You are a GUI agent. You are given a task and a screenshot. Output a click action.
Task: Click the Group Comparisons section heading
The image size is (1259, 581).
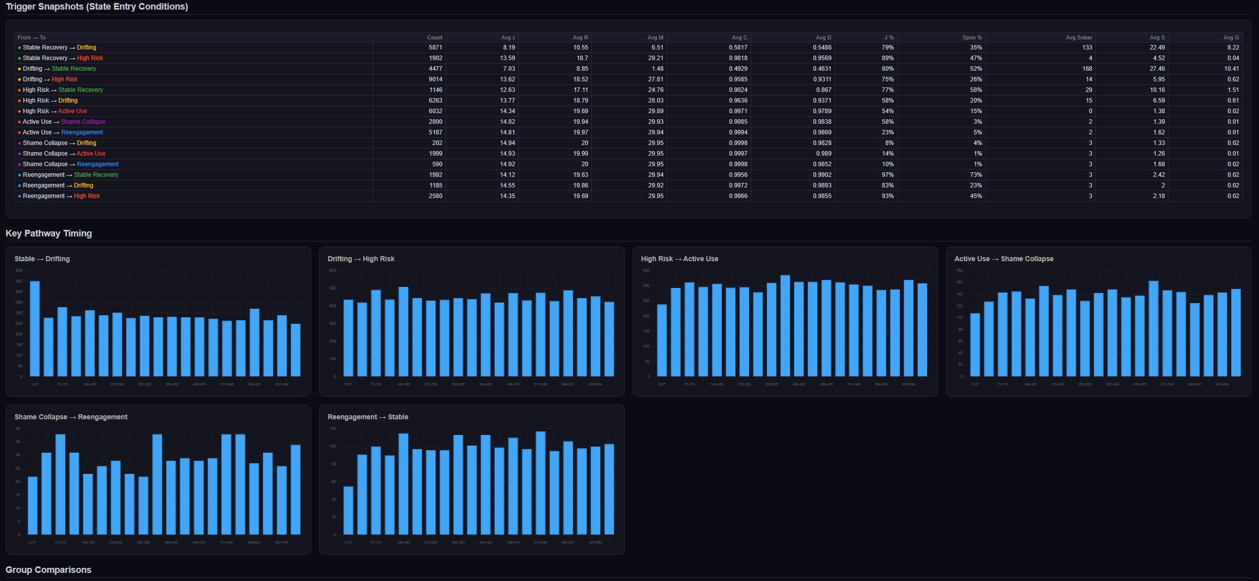click(49, 570)
